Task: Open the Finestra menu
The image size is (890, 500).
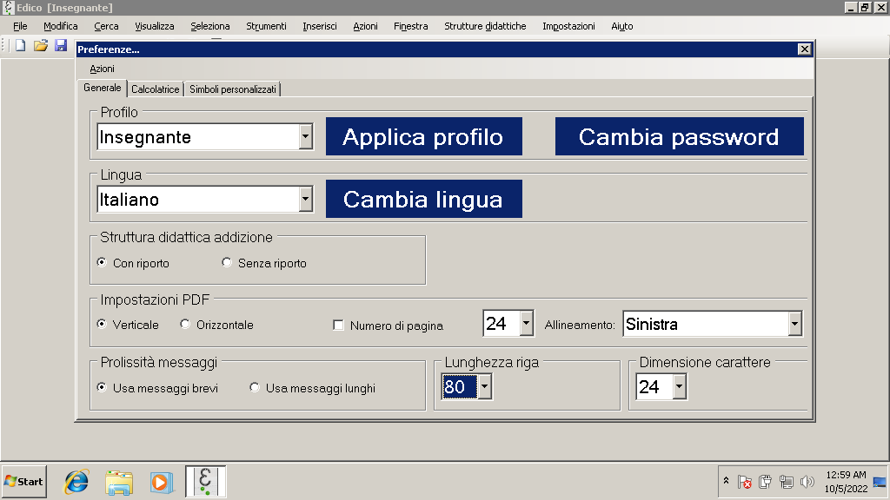Action: [410, 26]
